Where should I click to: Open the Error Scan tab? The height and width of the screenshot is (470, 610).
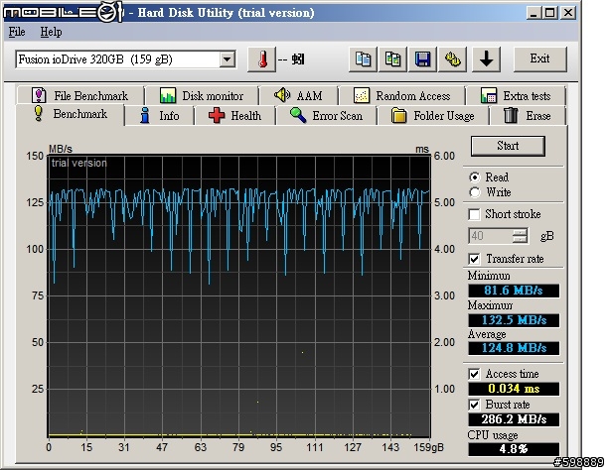[326, 116]
